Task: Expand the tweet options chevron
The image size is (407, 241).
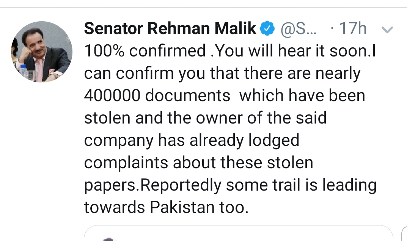Action: (387, 30)
